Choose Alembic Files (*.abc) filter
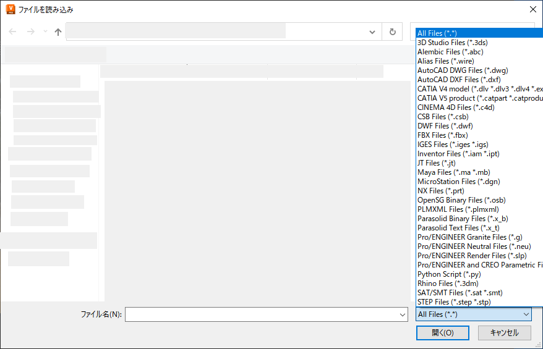This screenshot has width=543, height=349. pyautogui.click(x=479, y=52)
